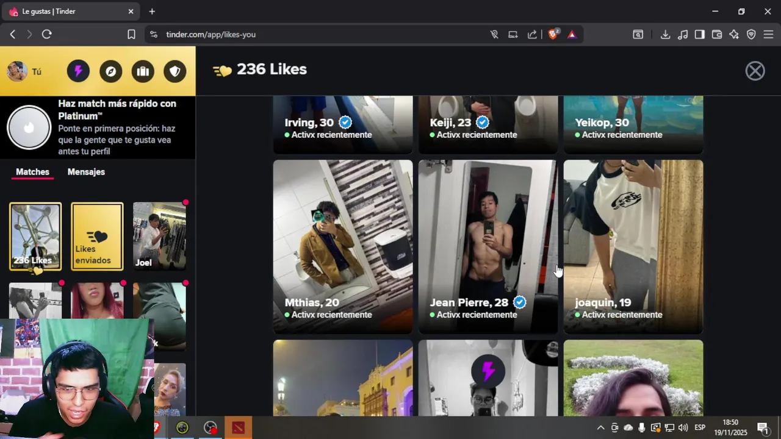The image size is (781, 439).
Task: Open the browser hamburger menu
Action: pos(768,35)
